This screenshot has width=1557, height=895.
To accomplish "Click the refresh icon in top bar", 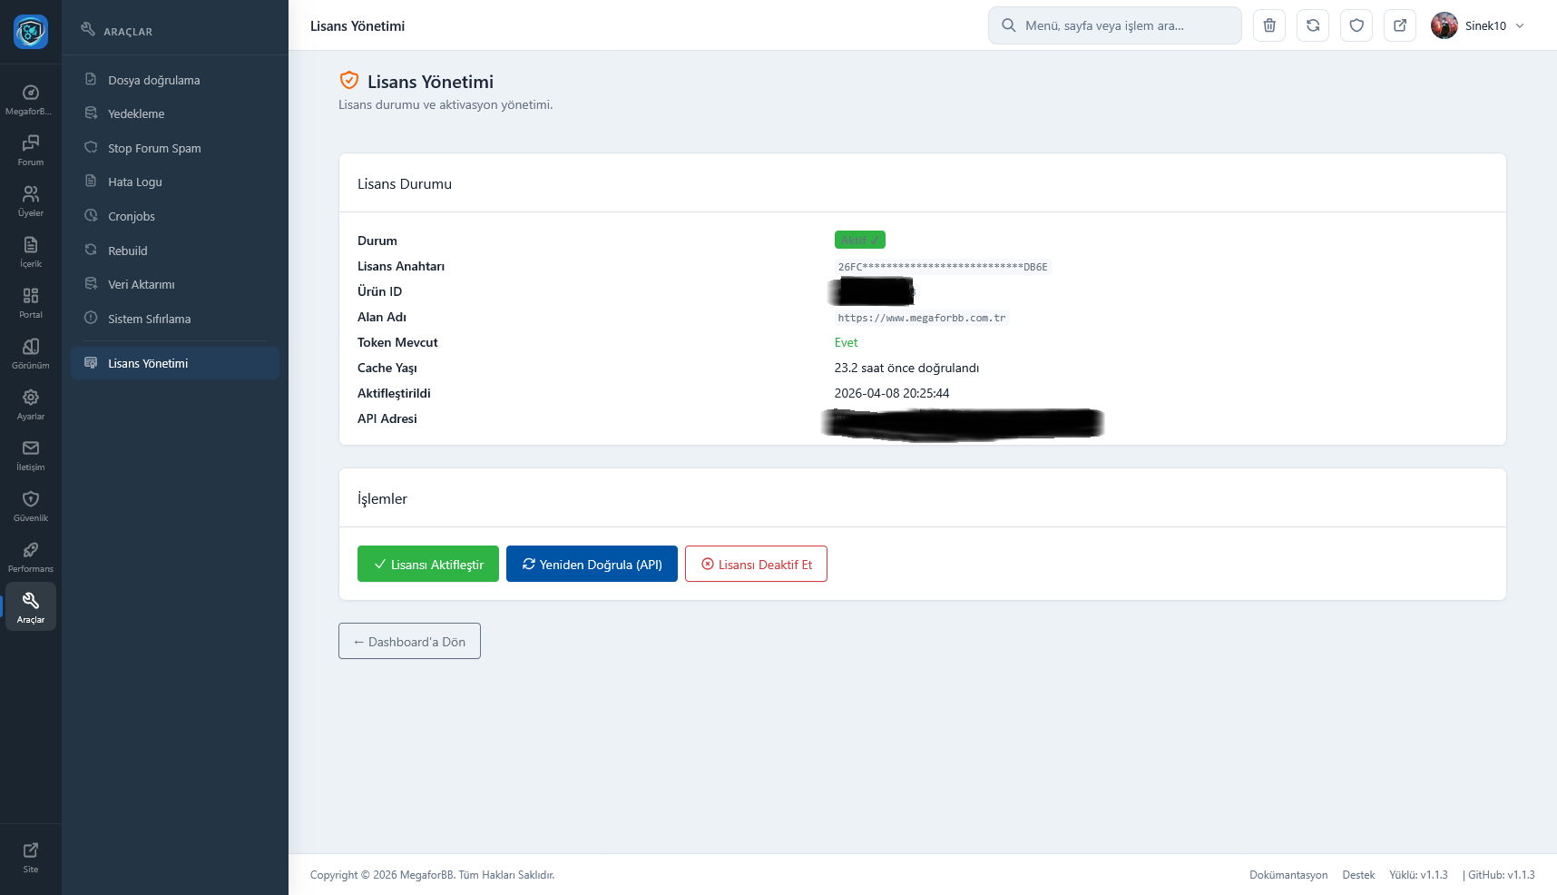I will tap(1313, 25).
